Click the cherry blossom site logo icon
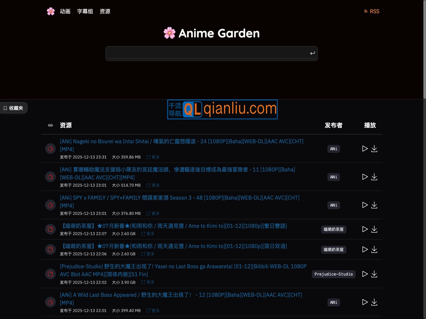The height and width of the screenshot is (319, 426). (50, 11)
